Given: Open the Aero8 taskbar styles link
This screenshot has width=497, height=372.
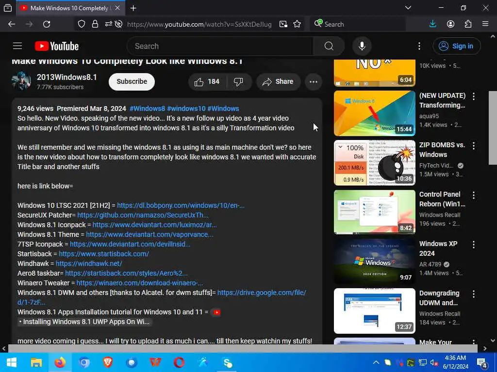Looking at the screenshot, I should 126,273.
